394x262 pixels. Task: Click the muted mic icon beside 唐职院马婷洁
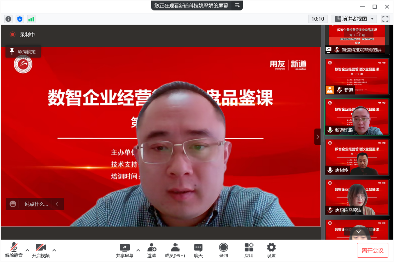tap(330, 211)
